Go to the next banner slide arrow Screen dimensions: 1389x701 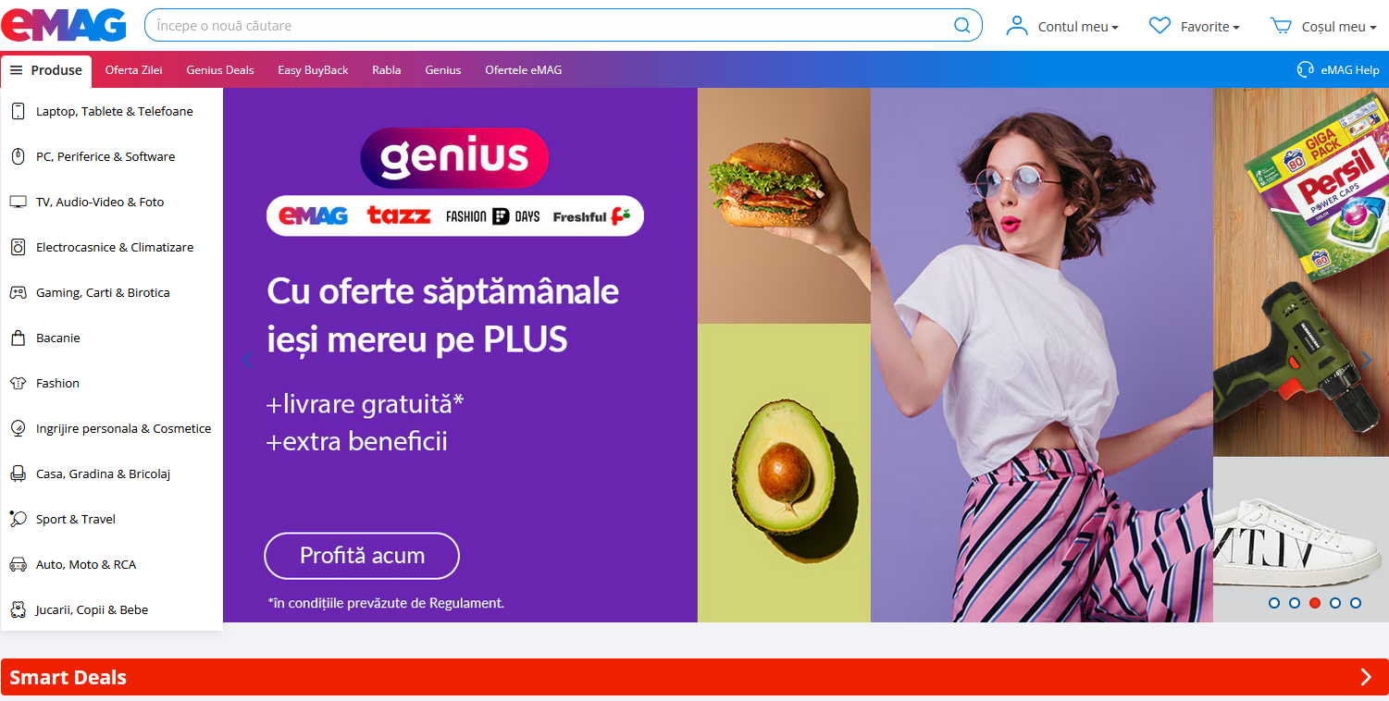(1366, 361)
